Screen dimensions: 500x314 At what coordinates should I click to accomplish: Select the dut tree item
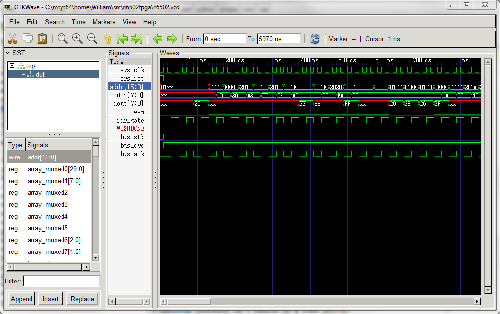40,74
